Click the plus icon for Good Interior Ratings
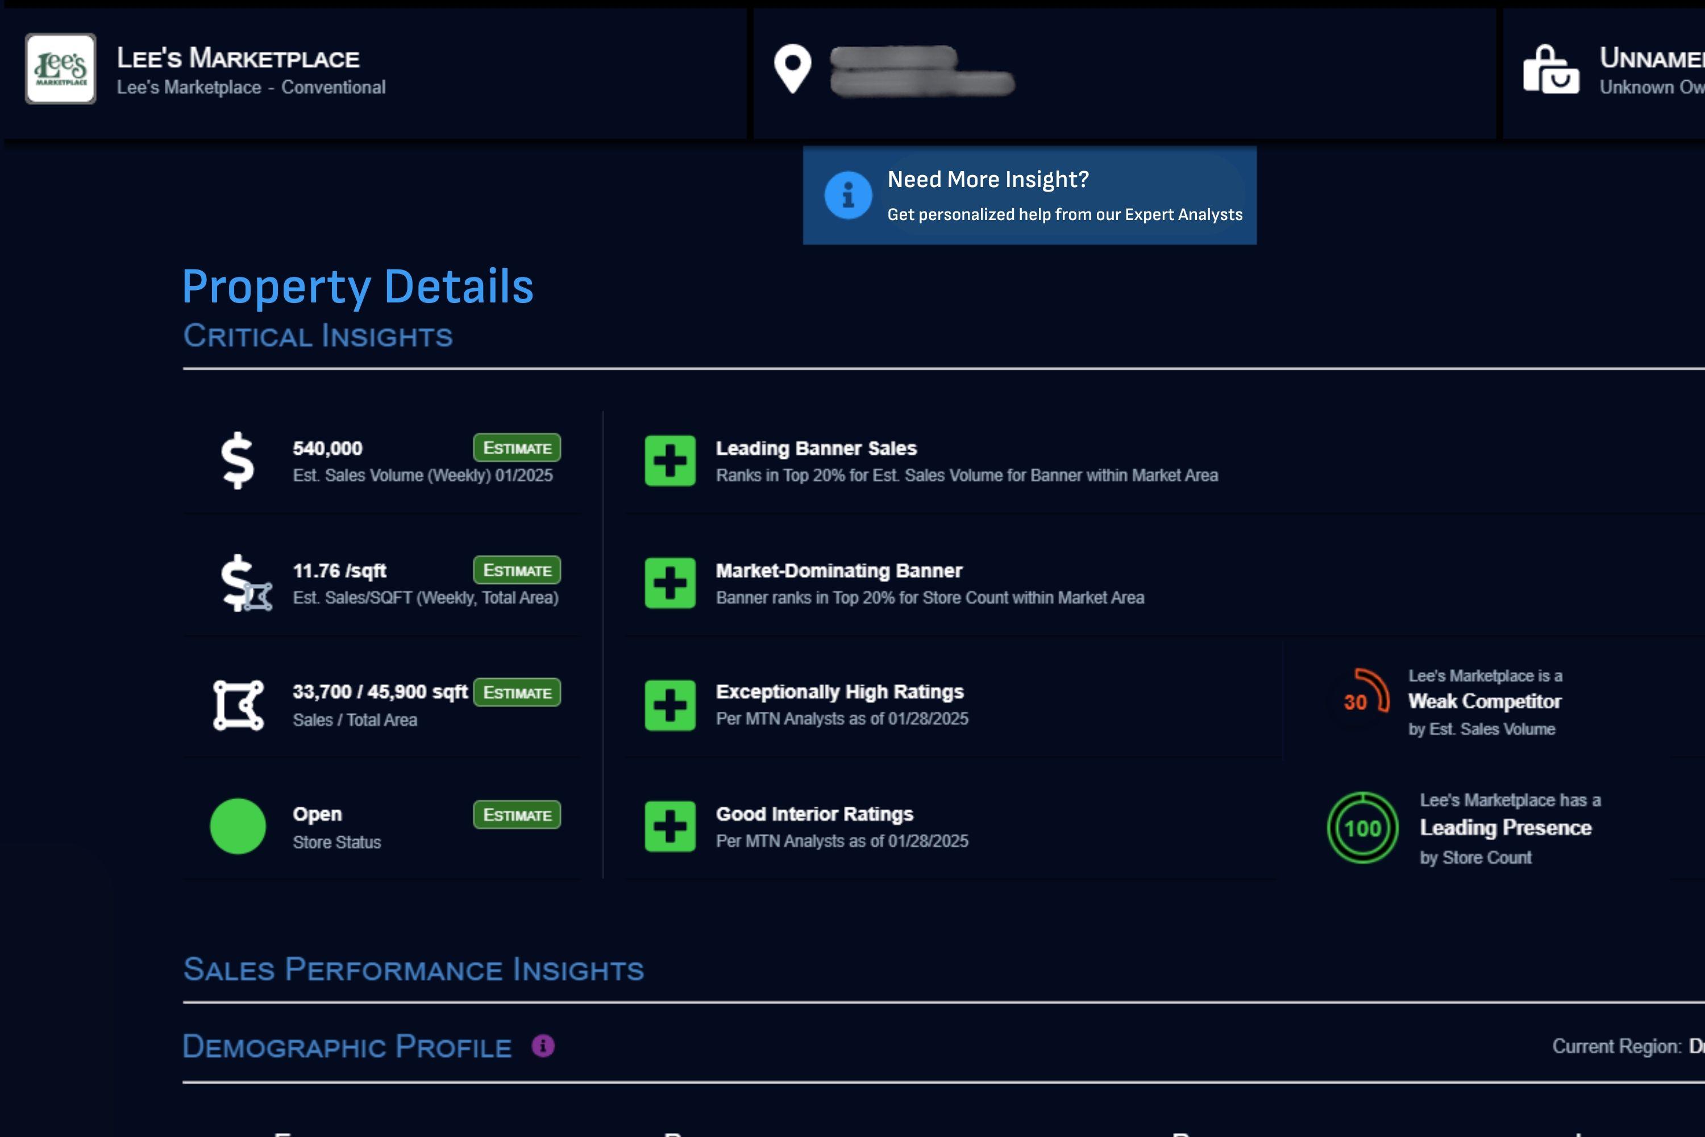This screenshot has width=1705, height=1137. pyautogui.click(x=670, y=827)
